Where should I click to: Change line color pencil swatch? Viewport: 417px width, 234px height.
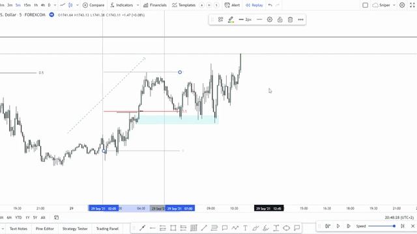coord(231,19)
